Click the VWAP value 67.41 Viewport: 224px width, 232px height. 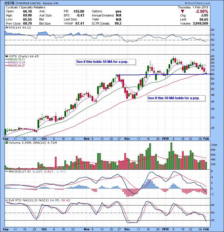[80, 23]
